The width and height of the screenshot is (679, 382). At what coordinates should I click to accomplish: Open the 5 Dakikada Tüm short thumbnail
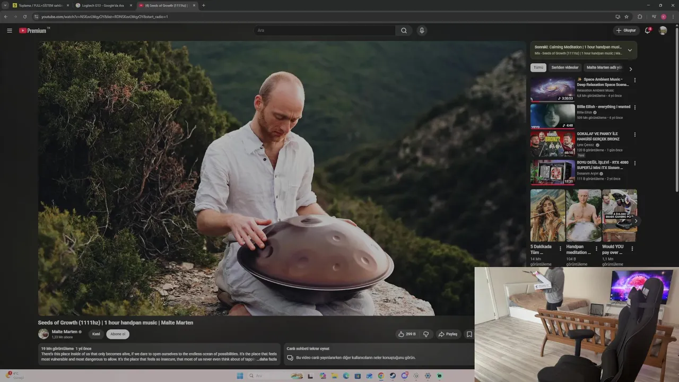click(x=547, y=215)
